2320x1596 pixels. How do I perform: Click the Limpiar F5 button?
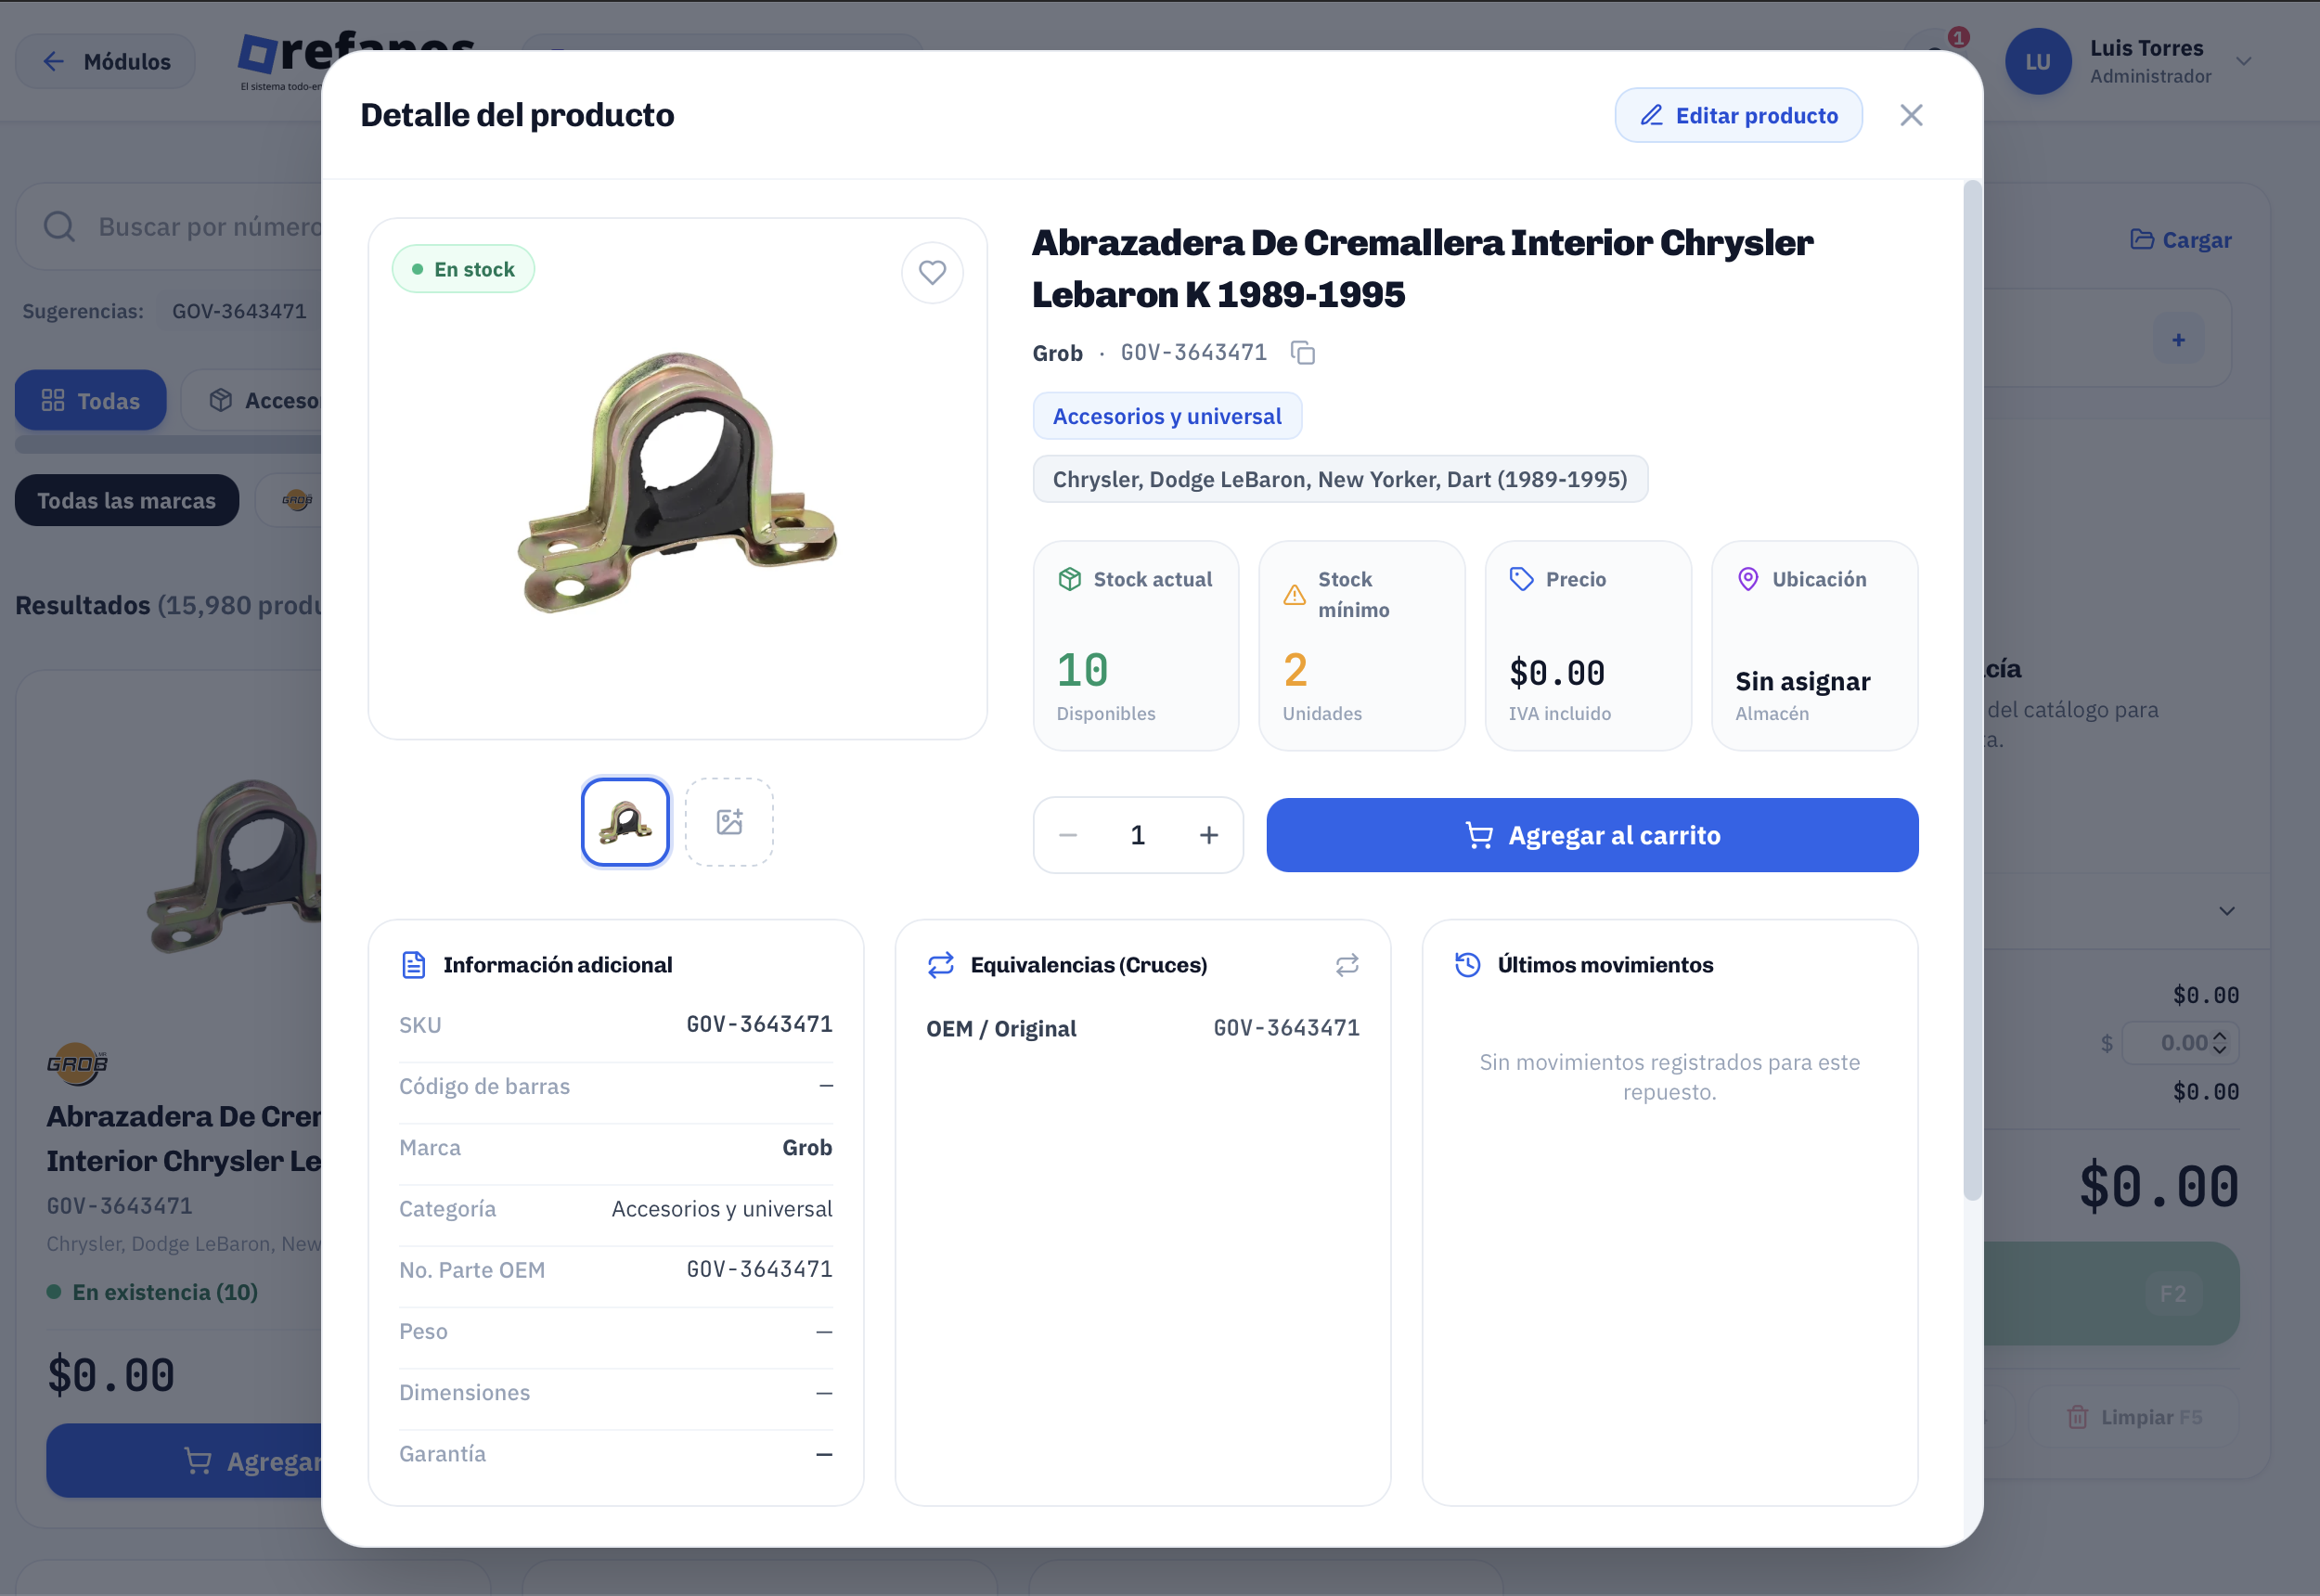(2134, 1417)
